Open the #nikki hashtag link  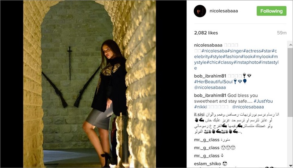(201, 107)
